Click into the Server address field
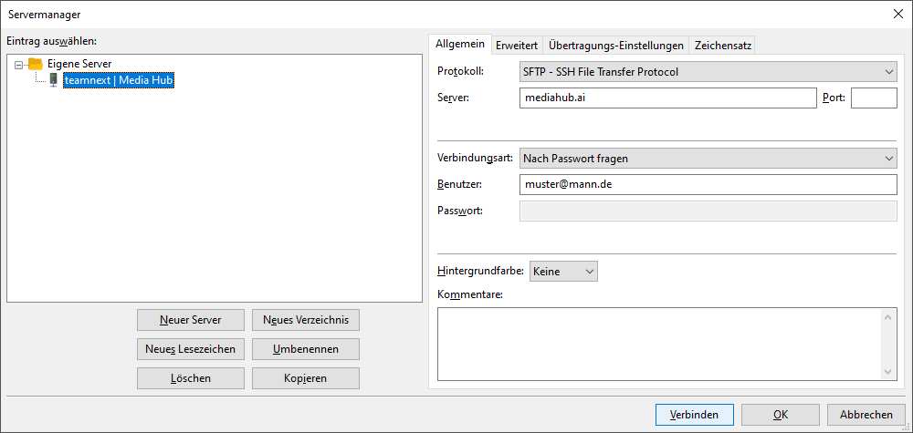 pos(666,98)
